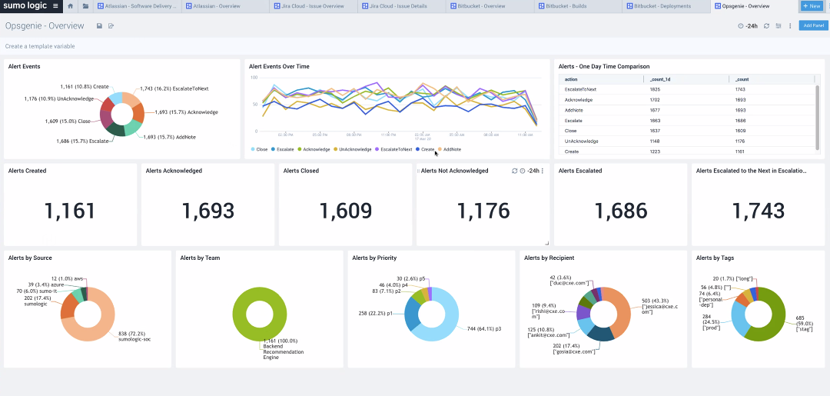Open the Library folder icon
The height and width of the screenshot is (396, 830).
pos(85,6)
